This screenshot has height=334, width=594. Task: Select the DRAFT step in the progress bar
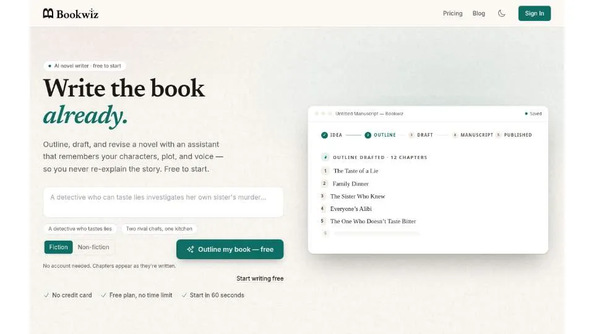tap(421, 135)
